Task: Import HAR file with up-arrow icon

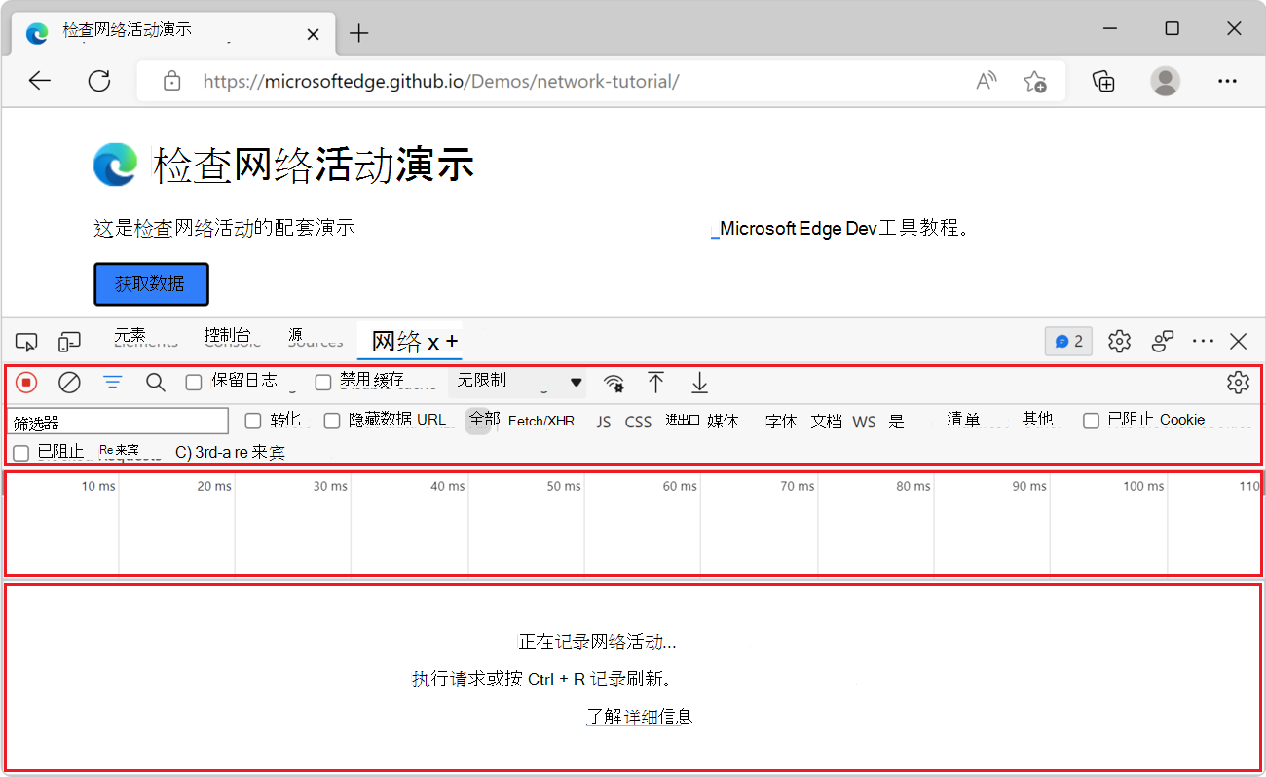Action: tap(656, 383)
